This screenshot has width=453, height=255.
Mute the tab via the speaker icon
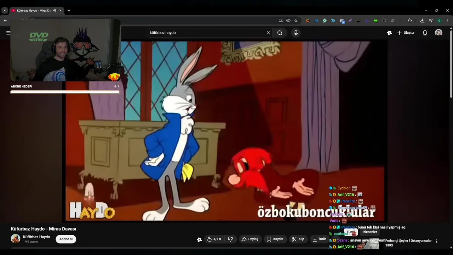point(55,11)
